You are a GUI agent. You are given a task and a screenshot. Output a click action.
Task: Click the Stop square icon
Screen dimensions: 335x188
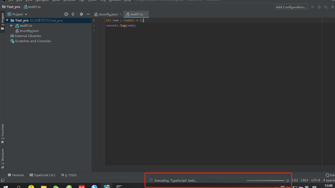click(x=332, y=7)
